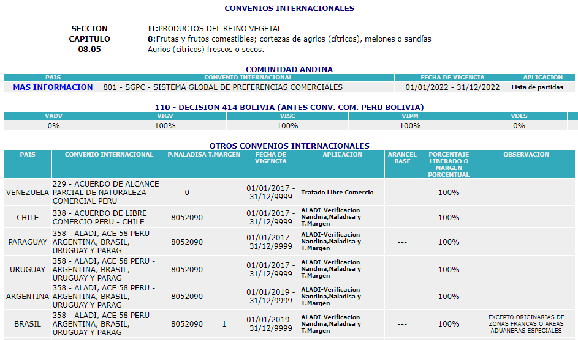The image size is (578, 340).
Task: Click the VIGV column header
Action: 165,116
